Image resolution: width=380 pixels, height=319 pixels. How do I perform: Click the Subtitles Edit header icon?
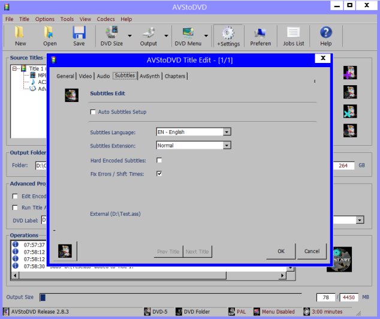[x=71, y=95]
